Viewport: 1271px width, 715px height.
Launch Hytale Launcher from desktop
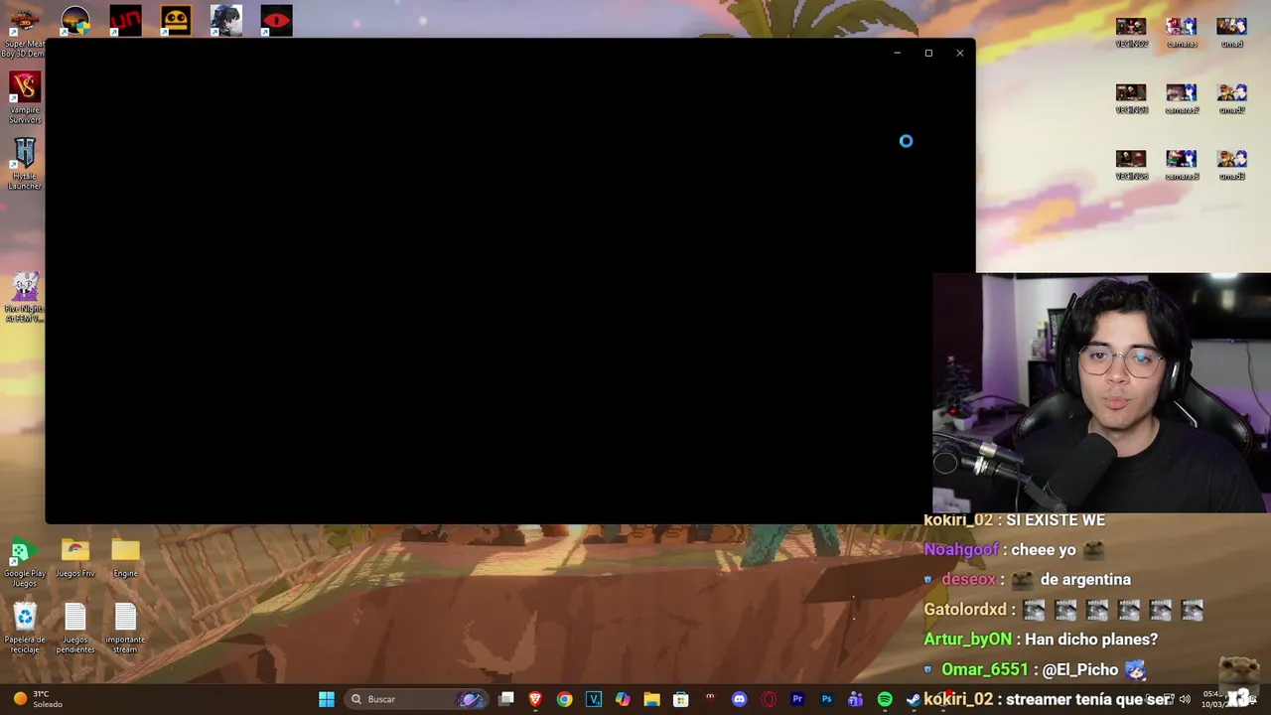point(25,164)
